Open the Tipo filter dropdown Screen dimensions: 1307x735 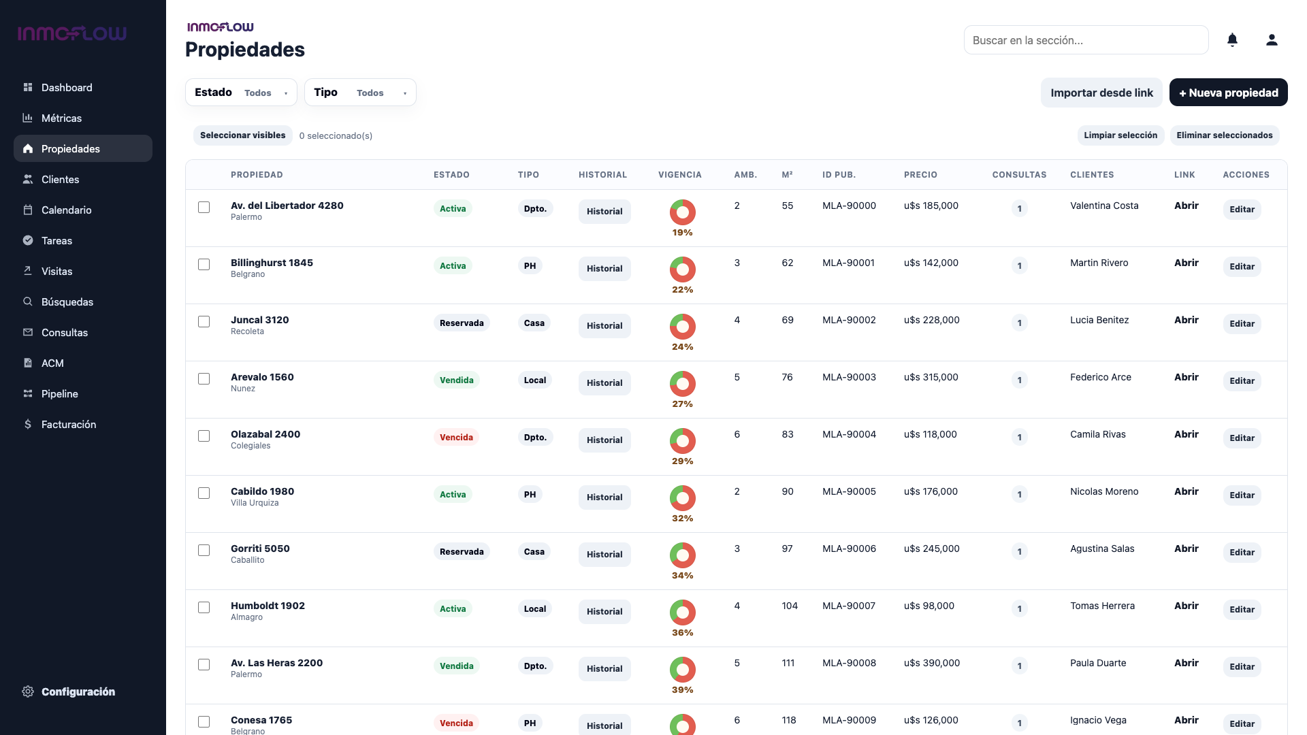360,93
